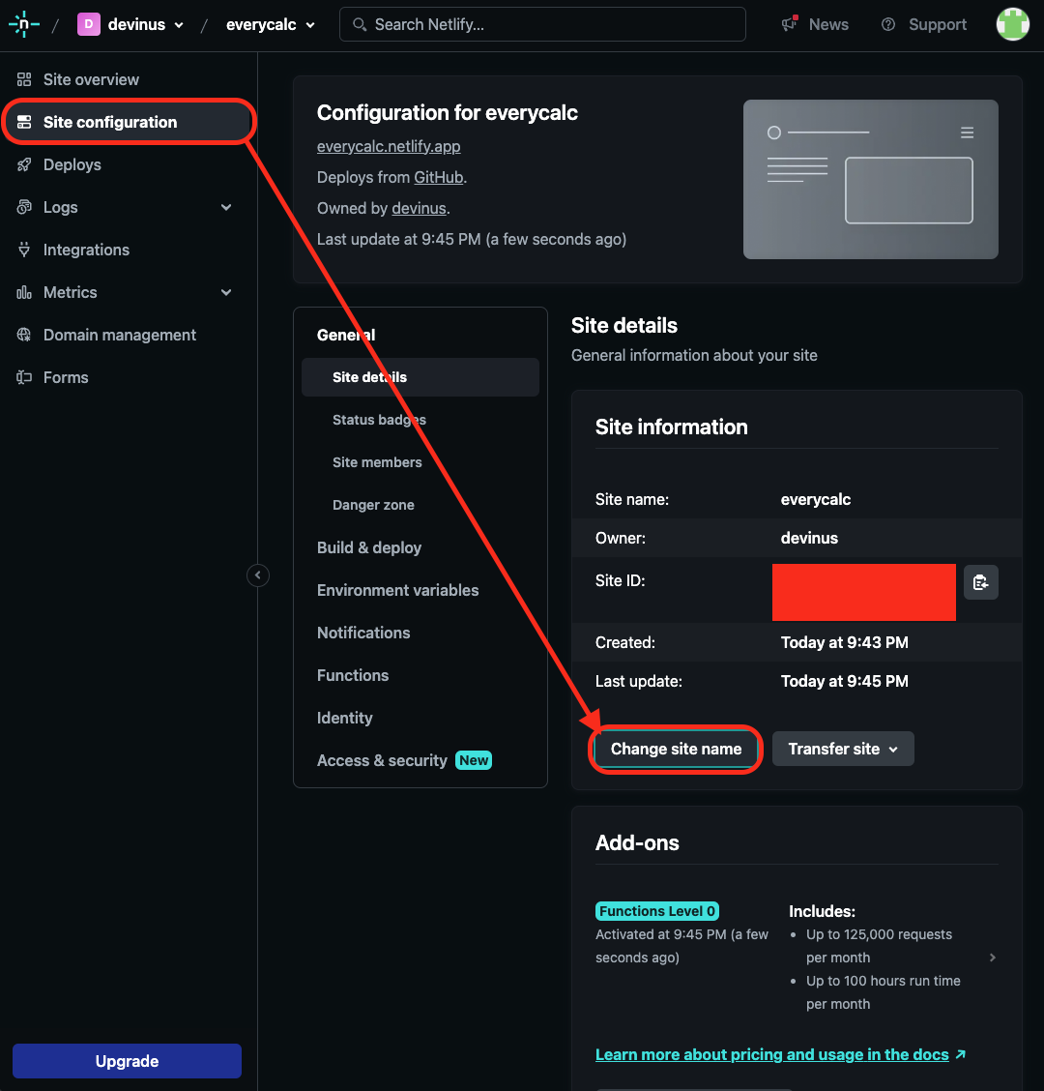Click the devinus value in Owner row
This screenshot has height=1091, width=1044.
(x=809, y=538)
